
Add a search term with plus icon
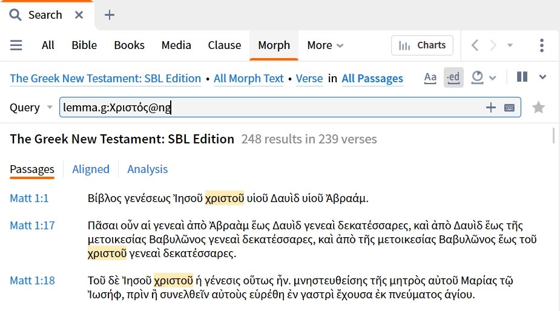[x=491, y=107]
